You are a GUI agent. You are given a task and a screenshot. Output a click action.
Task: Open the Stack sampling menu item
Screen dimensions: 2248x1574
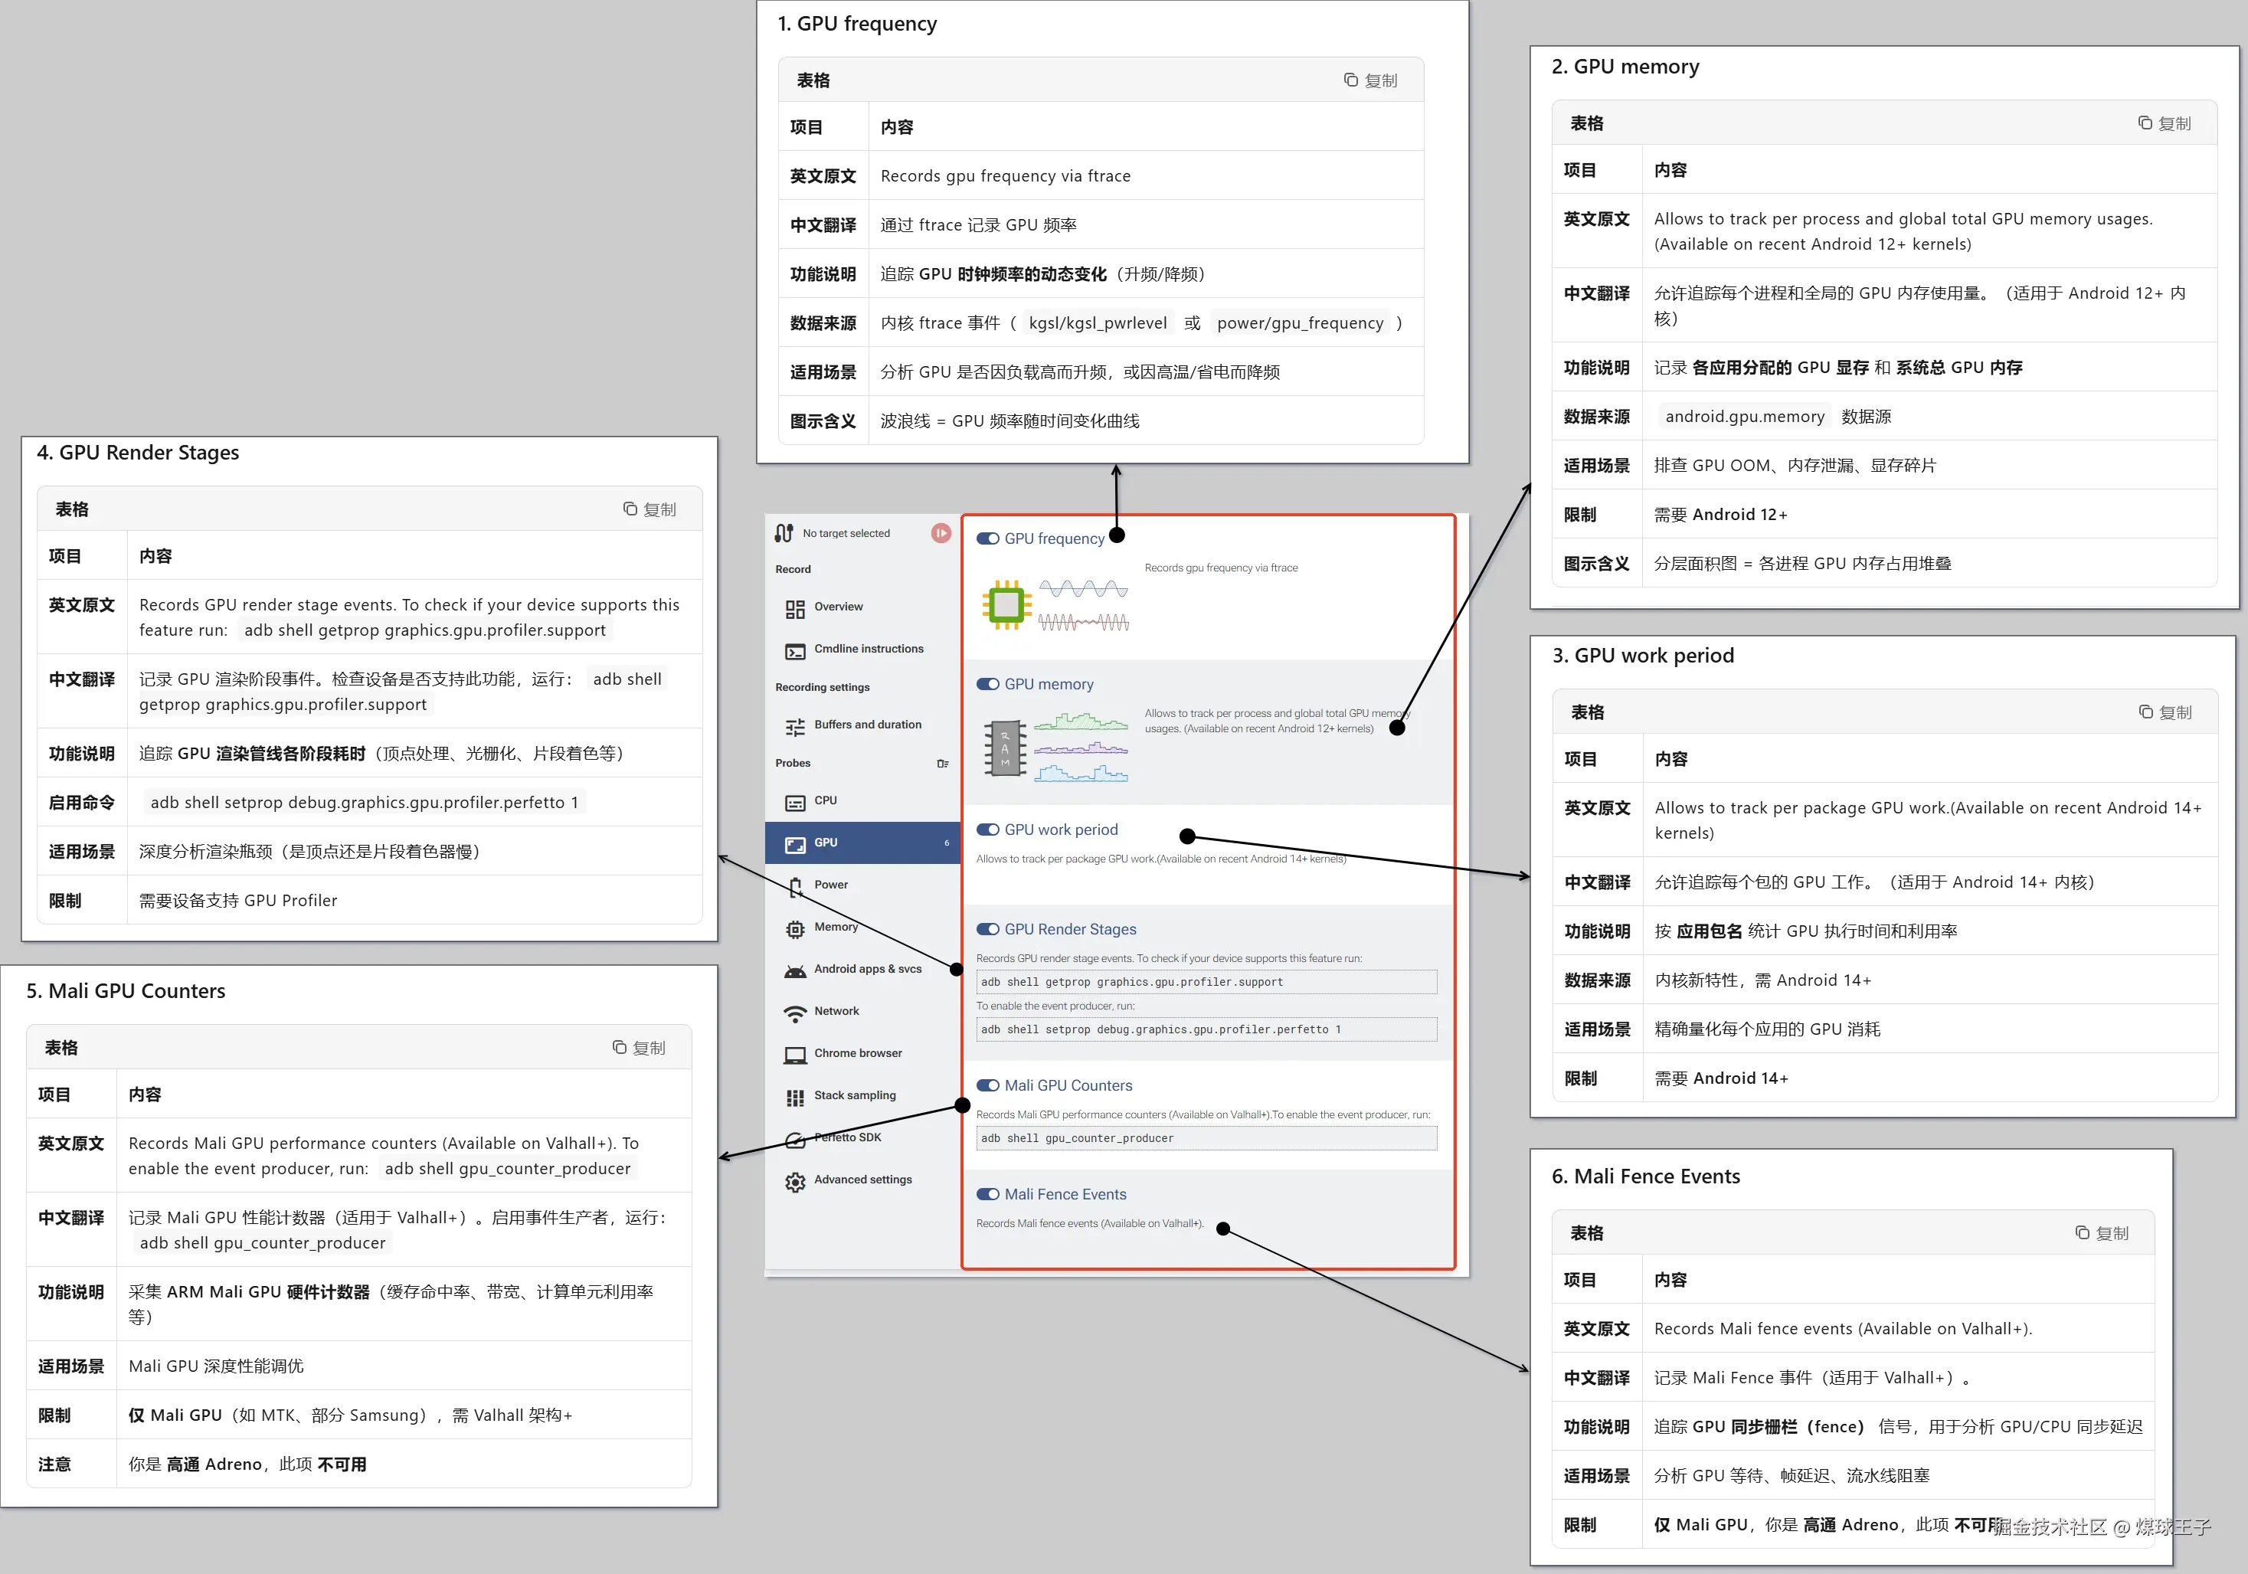tap(854, 1095)
